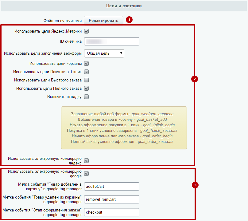Click the Файл со счетчиками label
The width and height of the screenshot is (248, 221).
[x=63, y=21]
